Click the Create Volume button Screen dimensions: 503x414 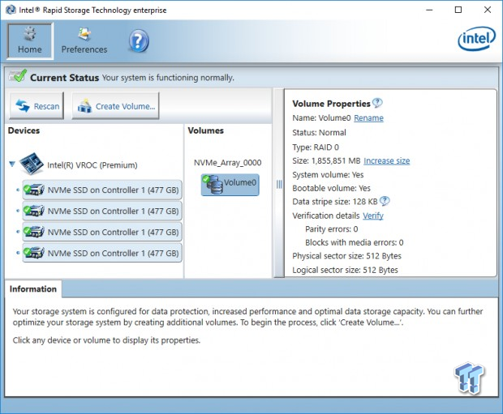click(x=115, y=106)
